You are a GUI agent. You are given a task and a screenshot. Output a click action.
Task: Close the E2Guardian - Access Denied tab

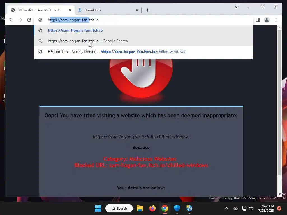(x=70, y=10)
